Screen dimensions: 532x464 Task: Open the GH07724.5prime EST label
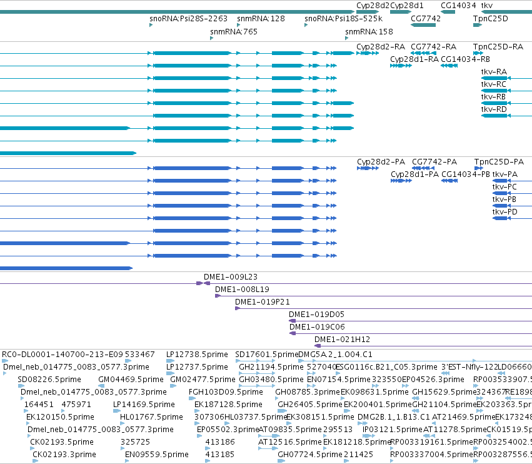click(x=310, y=455)
